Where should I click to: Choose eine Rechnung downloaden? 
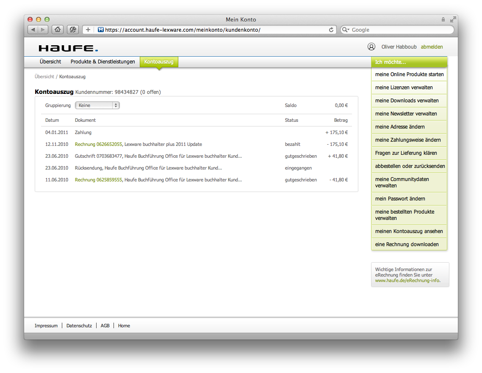(409, 244)
